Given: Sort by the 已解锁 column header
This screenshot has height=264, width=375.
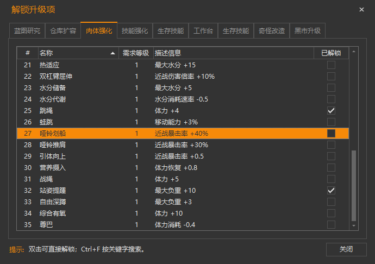Looking at the screenshot, I should (x=331, y=53).
